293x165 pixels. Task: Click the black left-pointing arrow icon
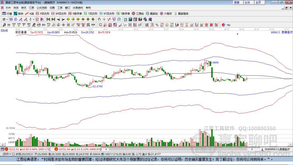point(58,19)
